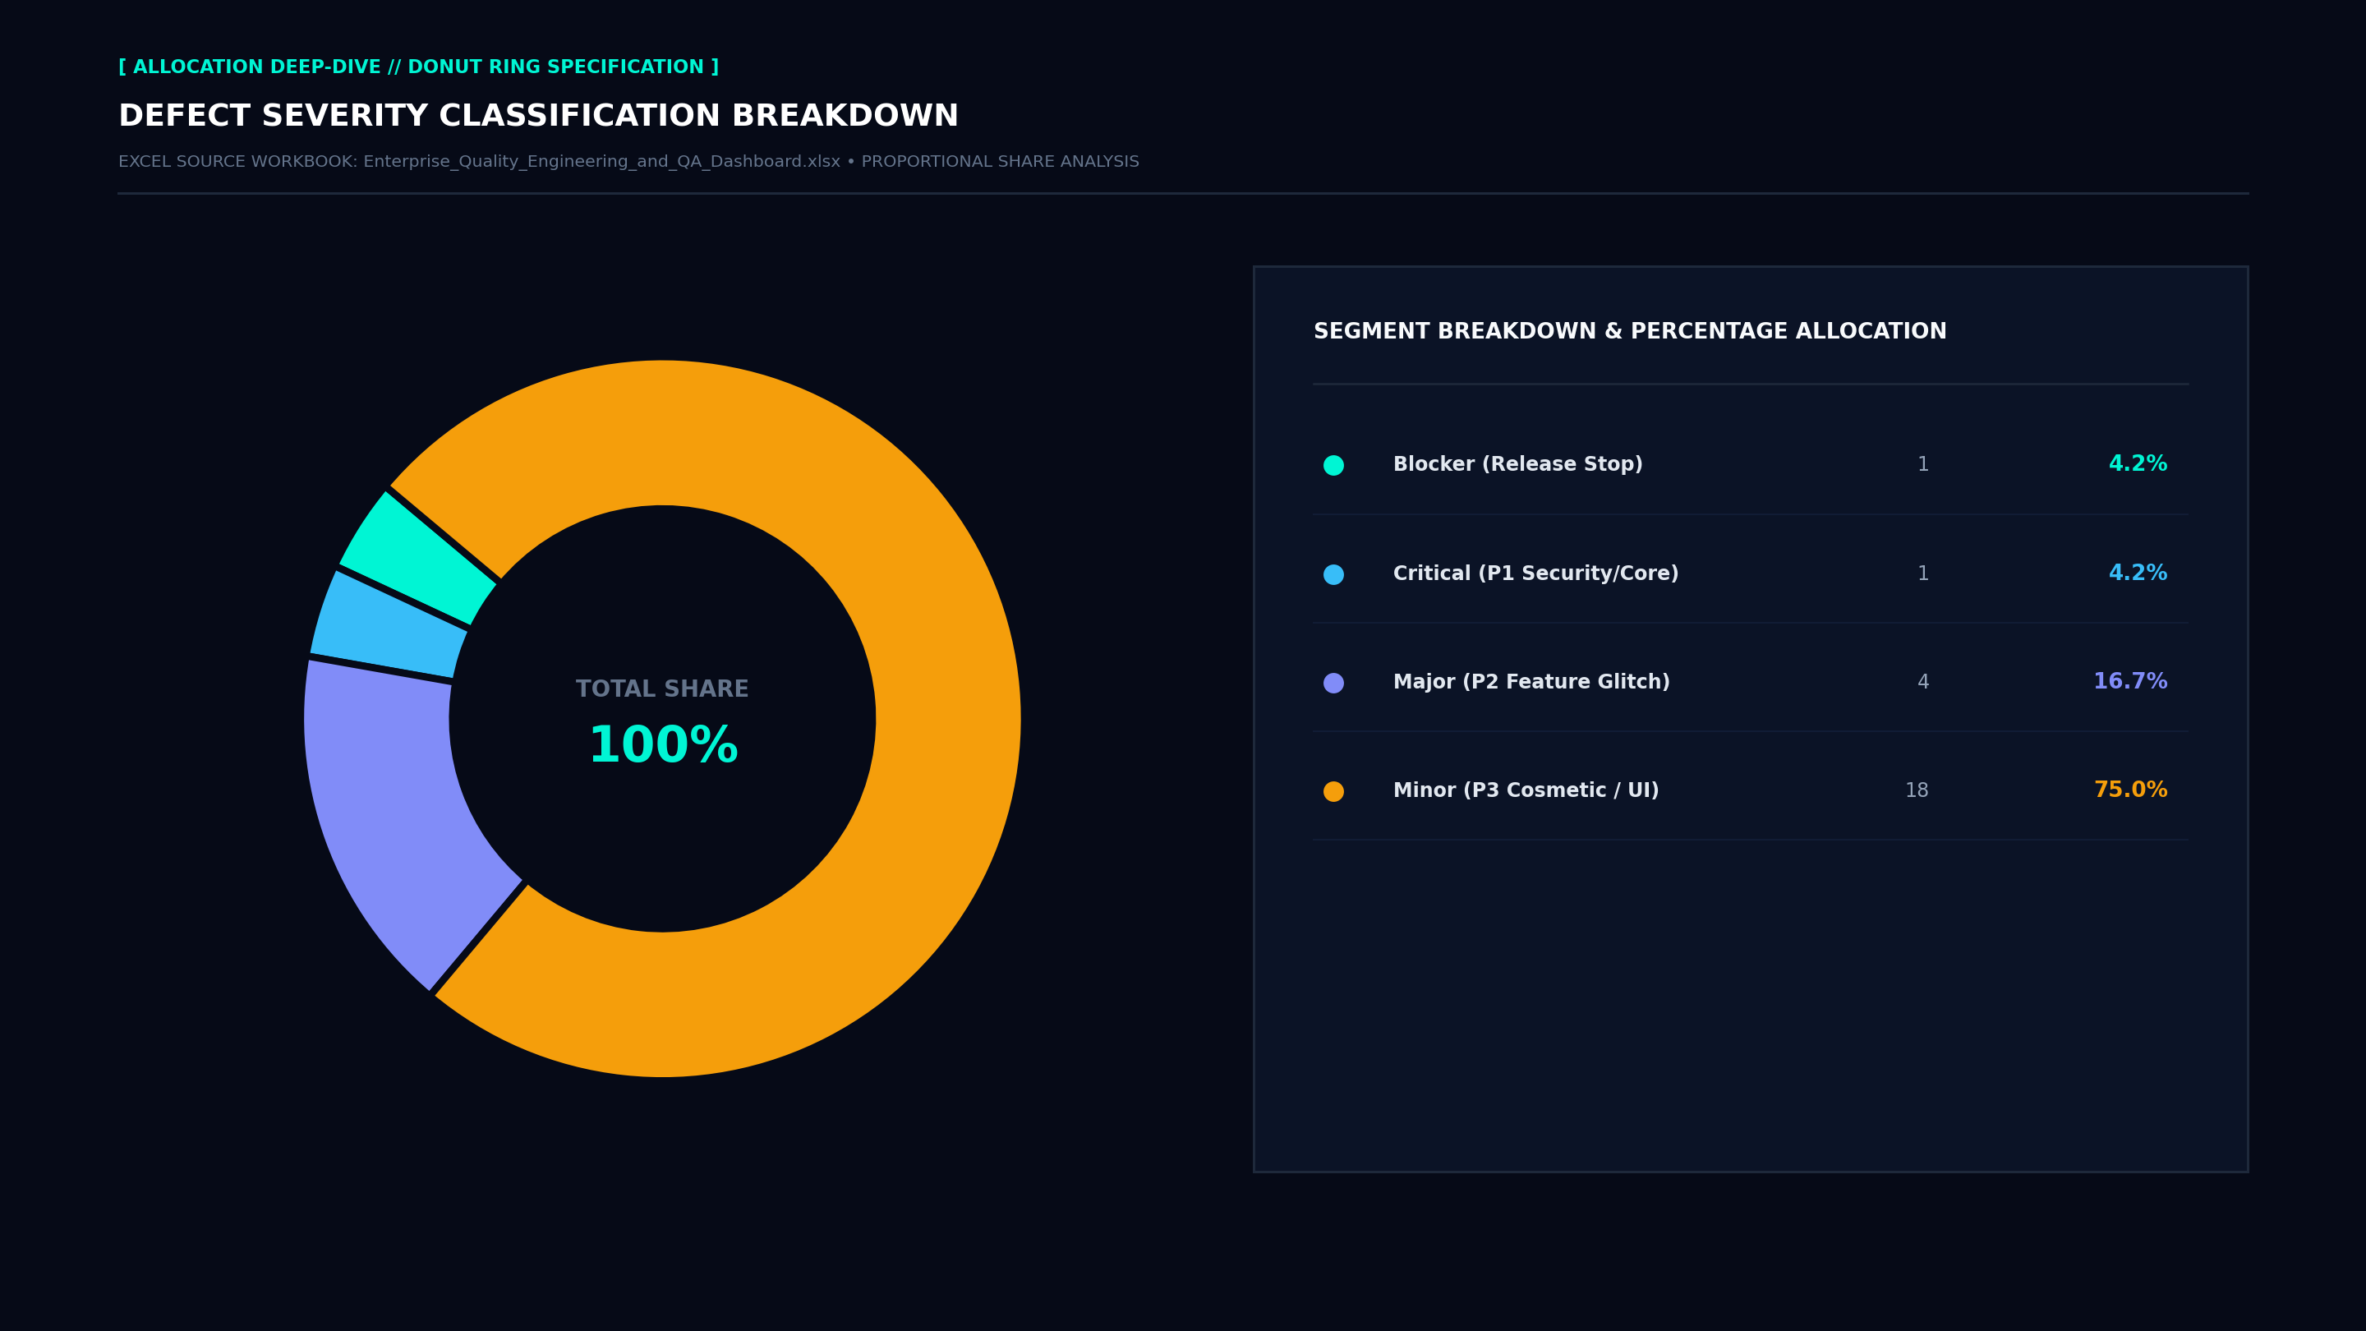
Task: Click the blue Critical legend dot
Action: pyautogui.click(x=1333, y=574)
